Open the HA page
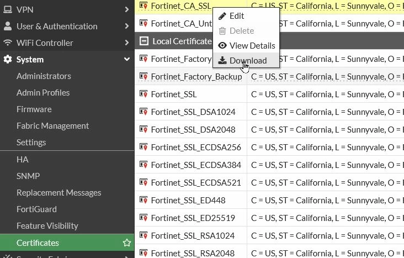This screenshot has height=258, width=404. pyautogui.click(x=23, y=160)
